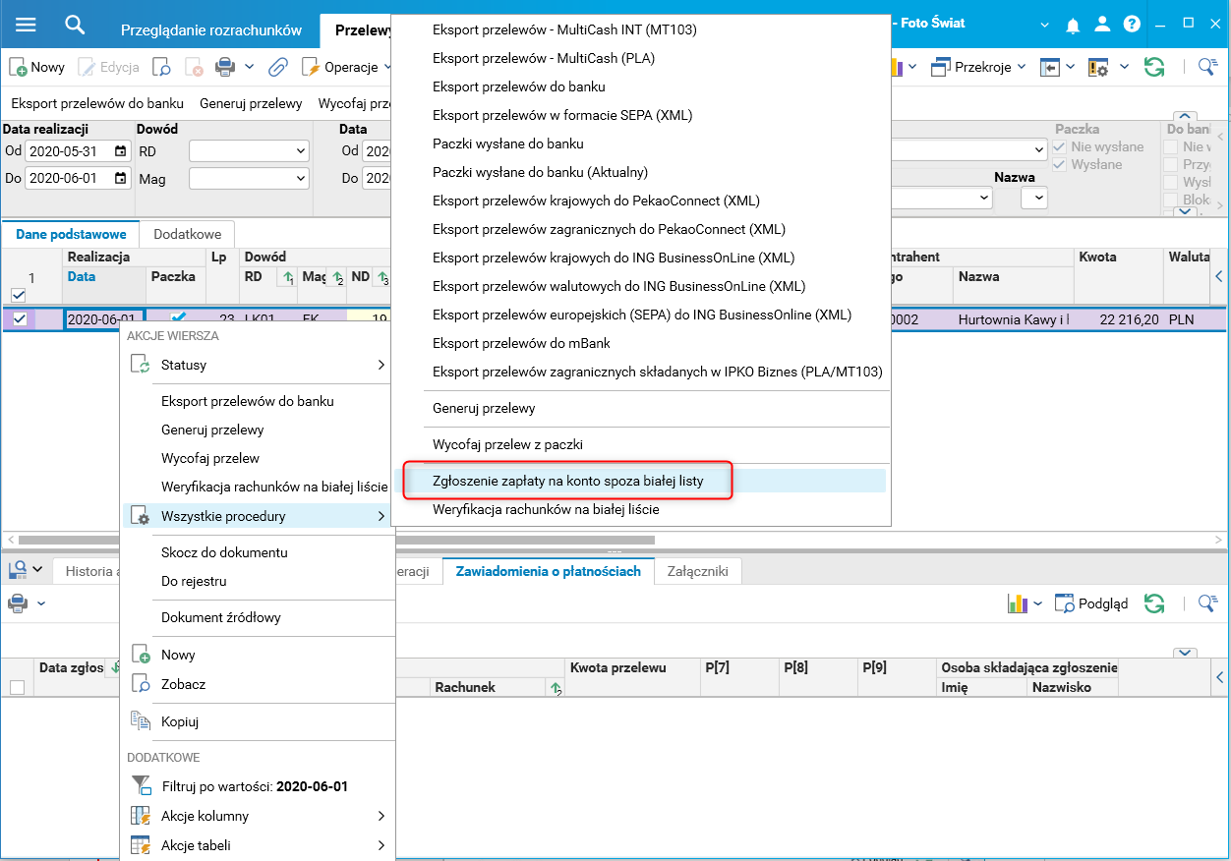The width and height of the screenshot is (1231, 861).
Task: Collapse the filter panel chevron
Action: (x=1185, y=117)
